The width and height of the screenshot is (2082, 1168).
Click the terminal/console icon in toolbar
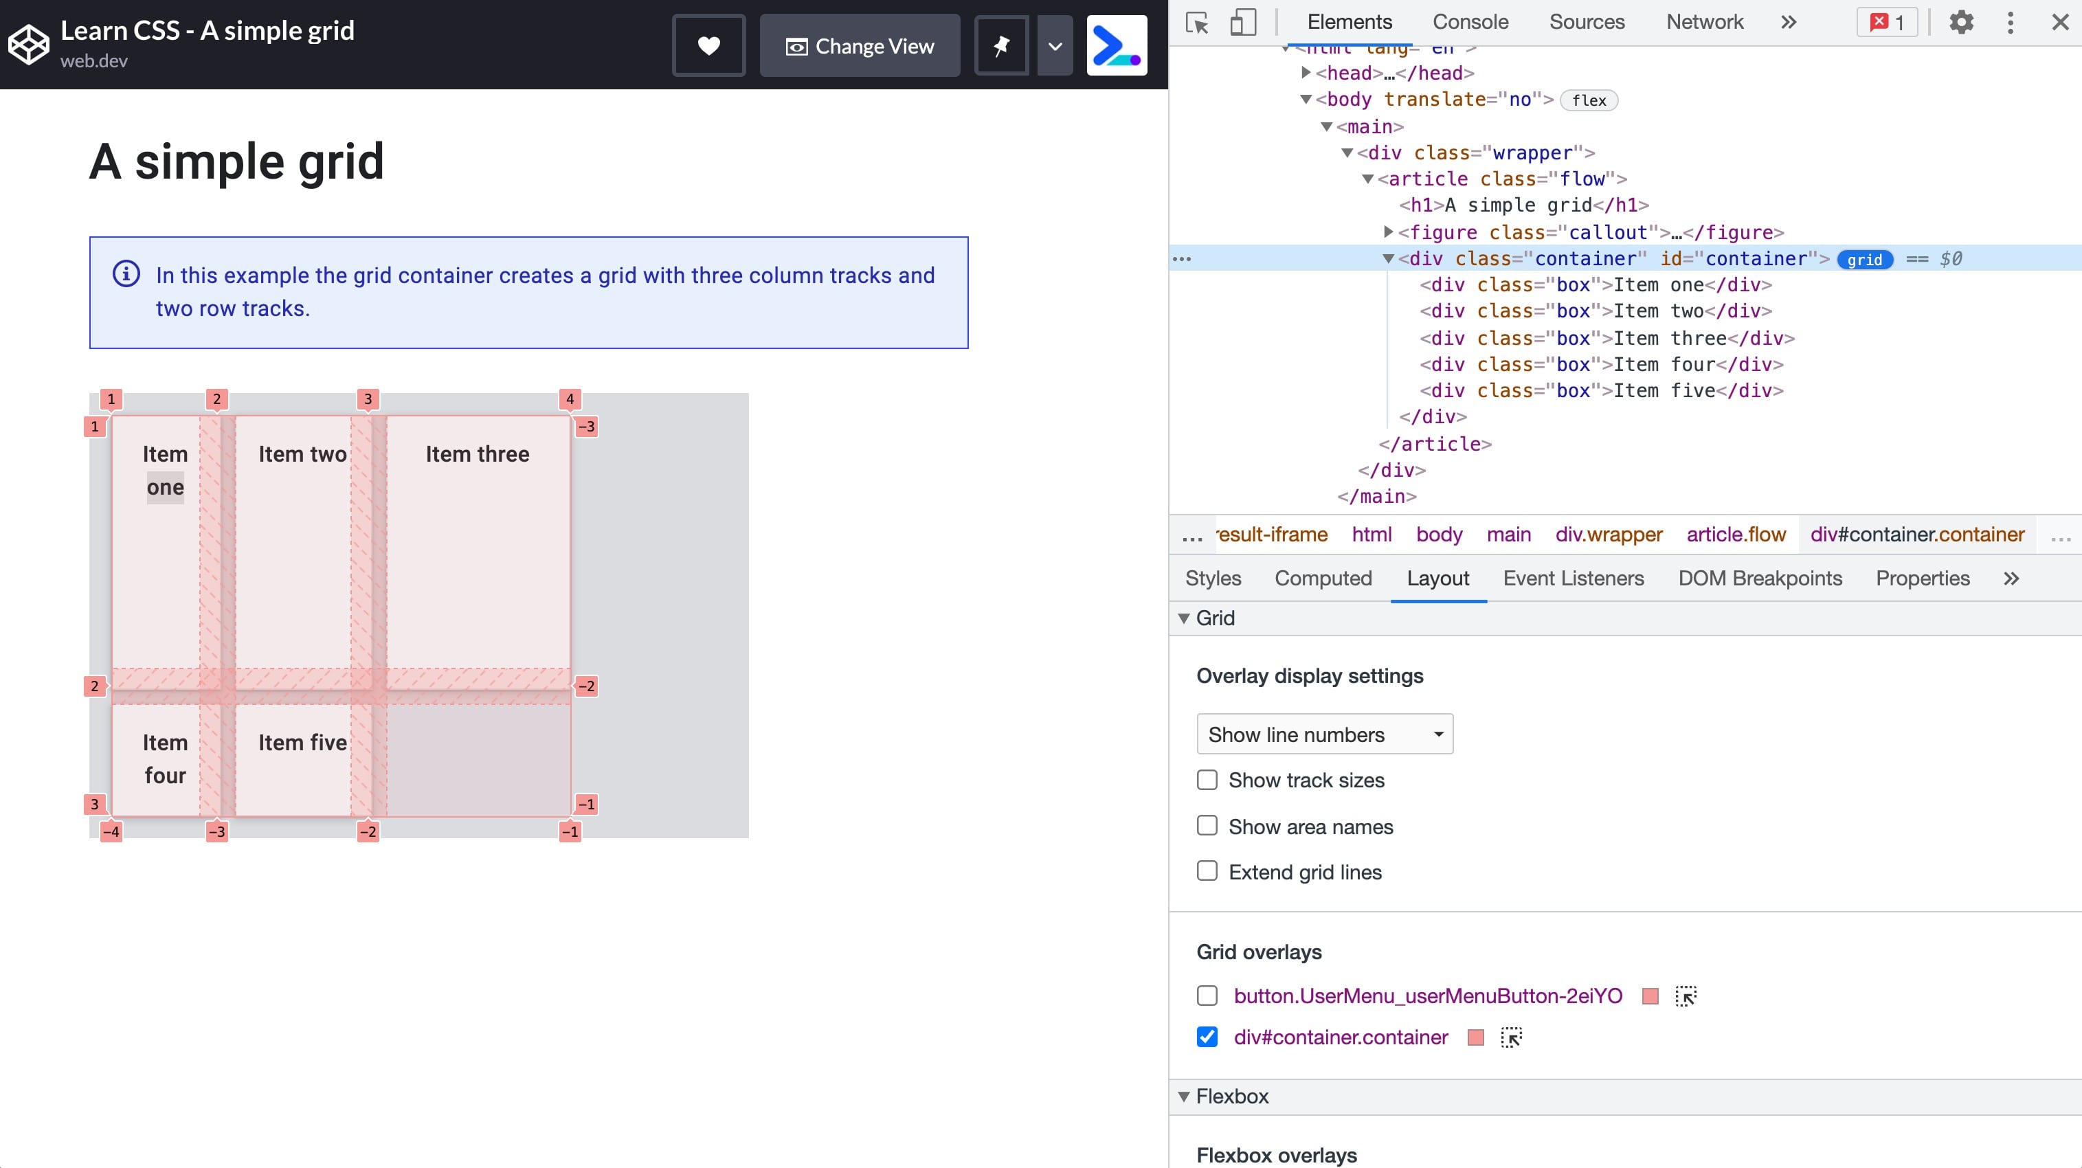click(x=1115, y=46)
